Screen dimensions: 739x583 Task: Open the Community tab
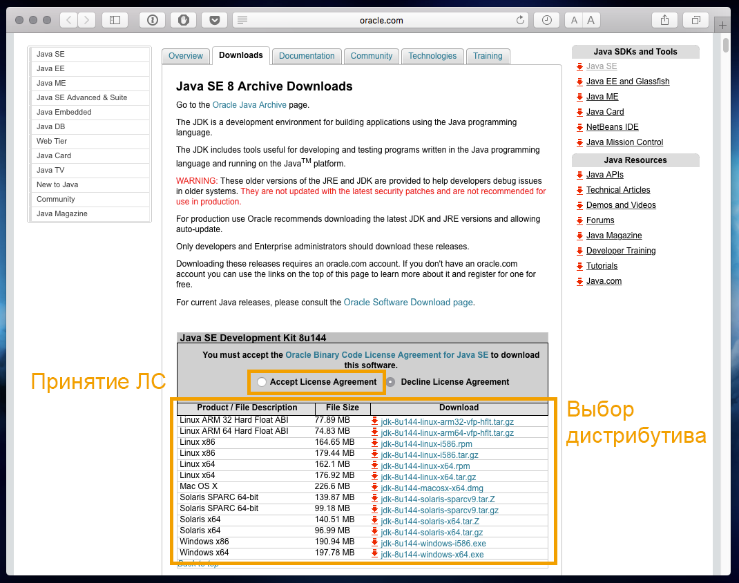[x=372, y=56]
